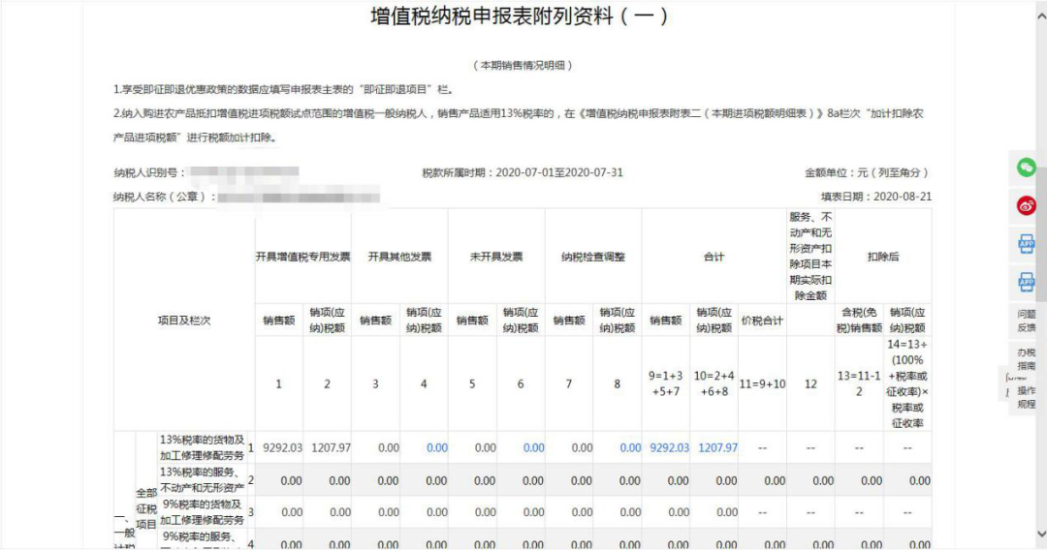1047x550 pixels.
Task: Click the 开具增值税专用发票 column header
Action: tap(303, 257)
